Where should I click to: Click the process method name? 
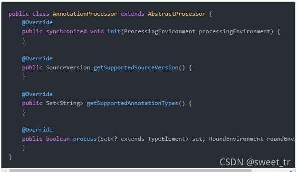pos(85,139)
